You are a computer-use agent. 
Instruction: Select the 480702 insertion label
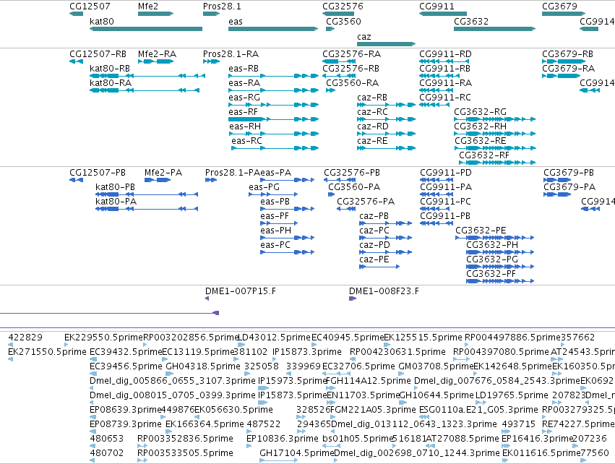pos(107,453)
